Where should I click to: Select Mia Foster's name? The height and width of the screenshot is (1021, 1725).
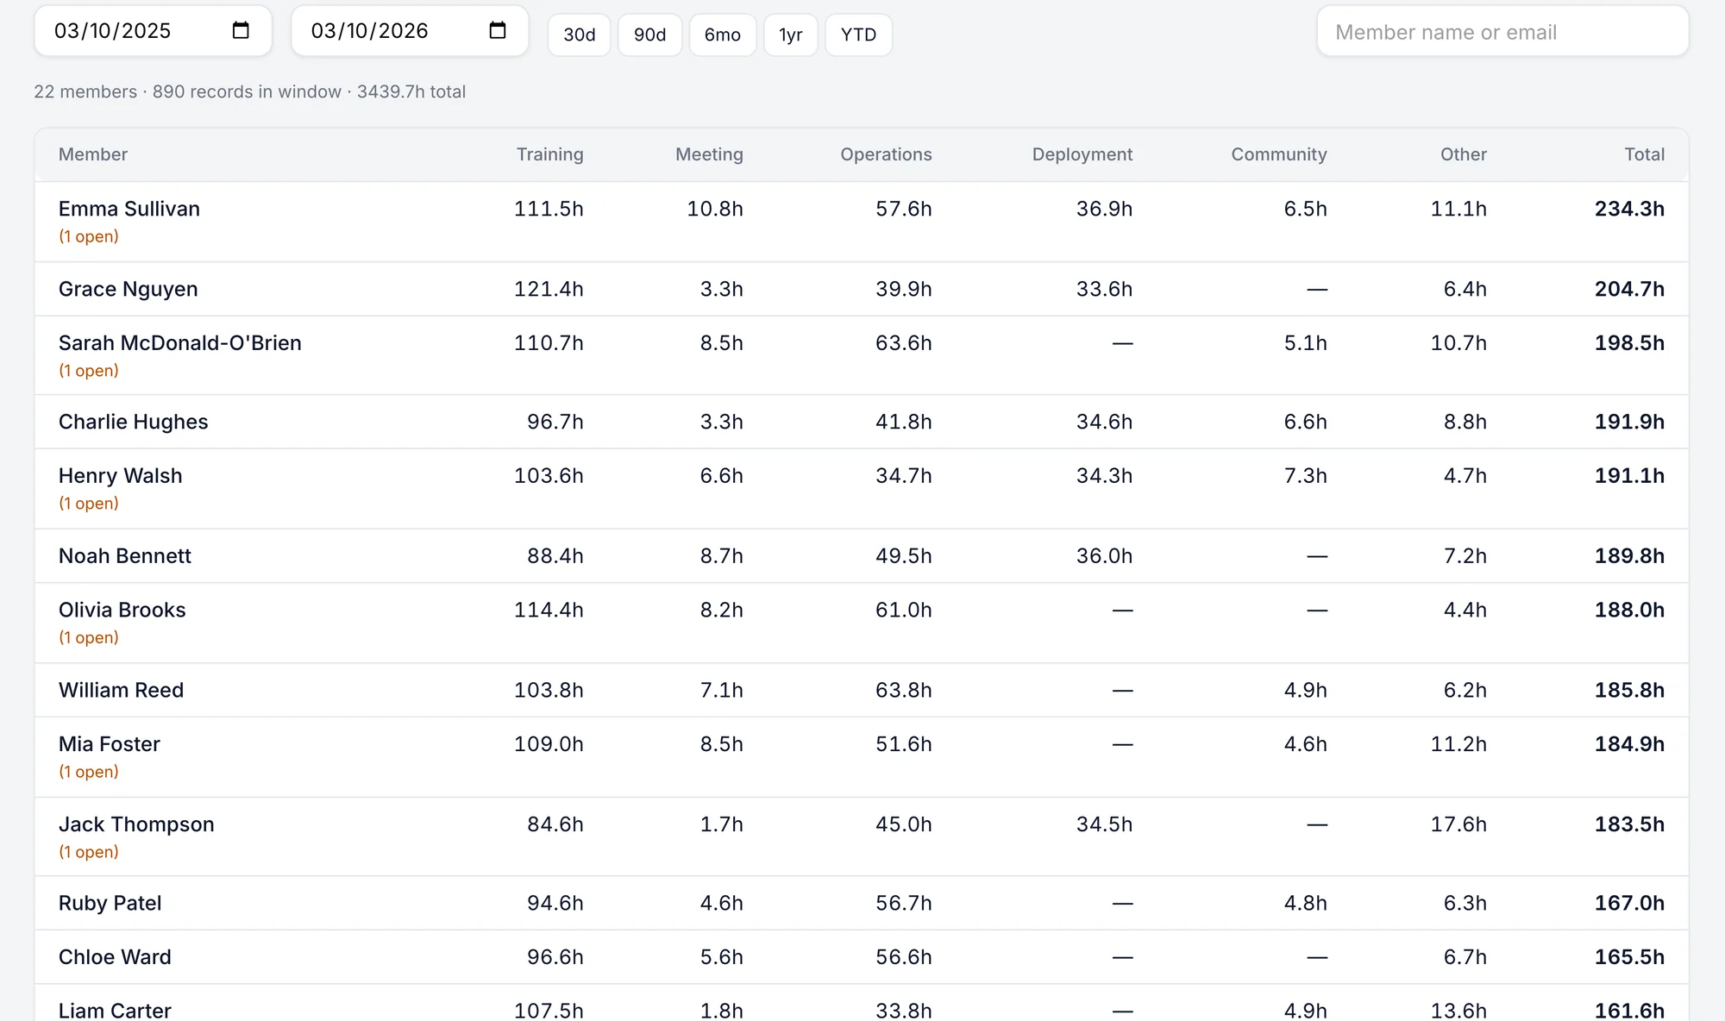110,744
